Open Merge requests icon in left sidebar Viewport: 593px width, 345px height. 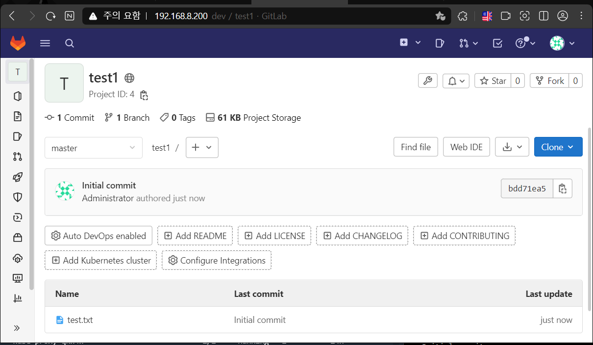pyautogui.click(x=18, y=157)
